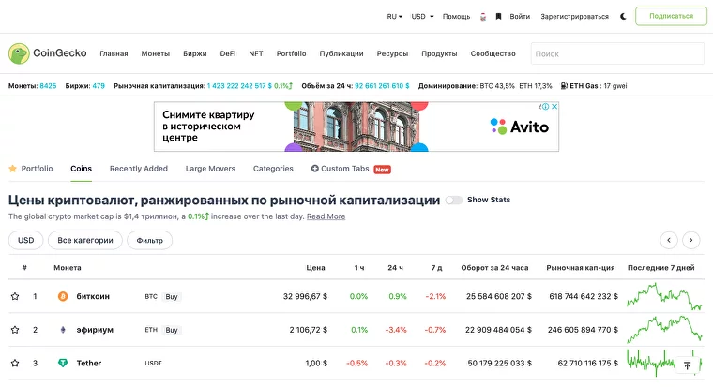Switch to Large Movers tab
Viewport: 713px width, 387px height.
(x=210, y=169)
